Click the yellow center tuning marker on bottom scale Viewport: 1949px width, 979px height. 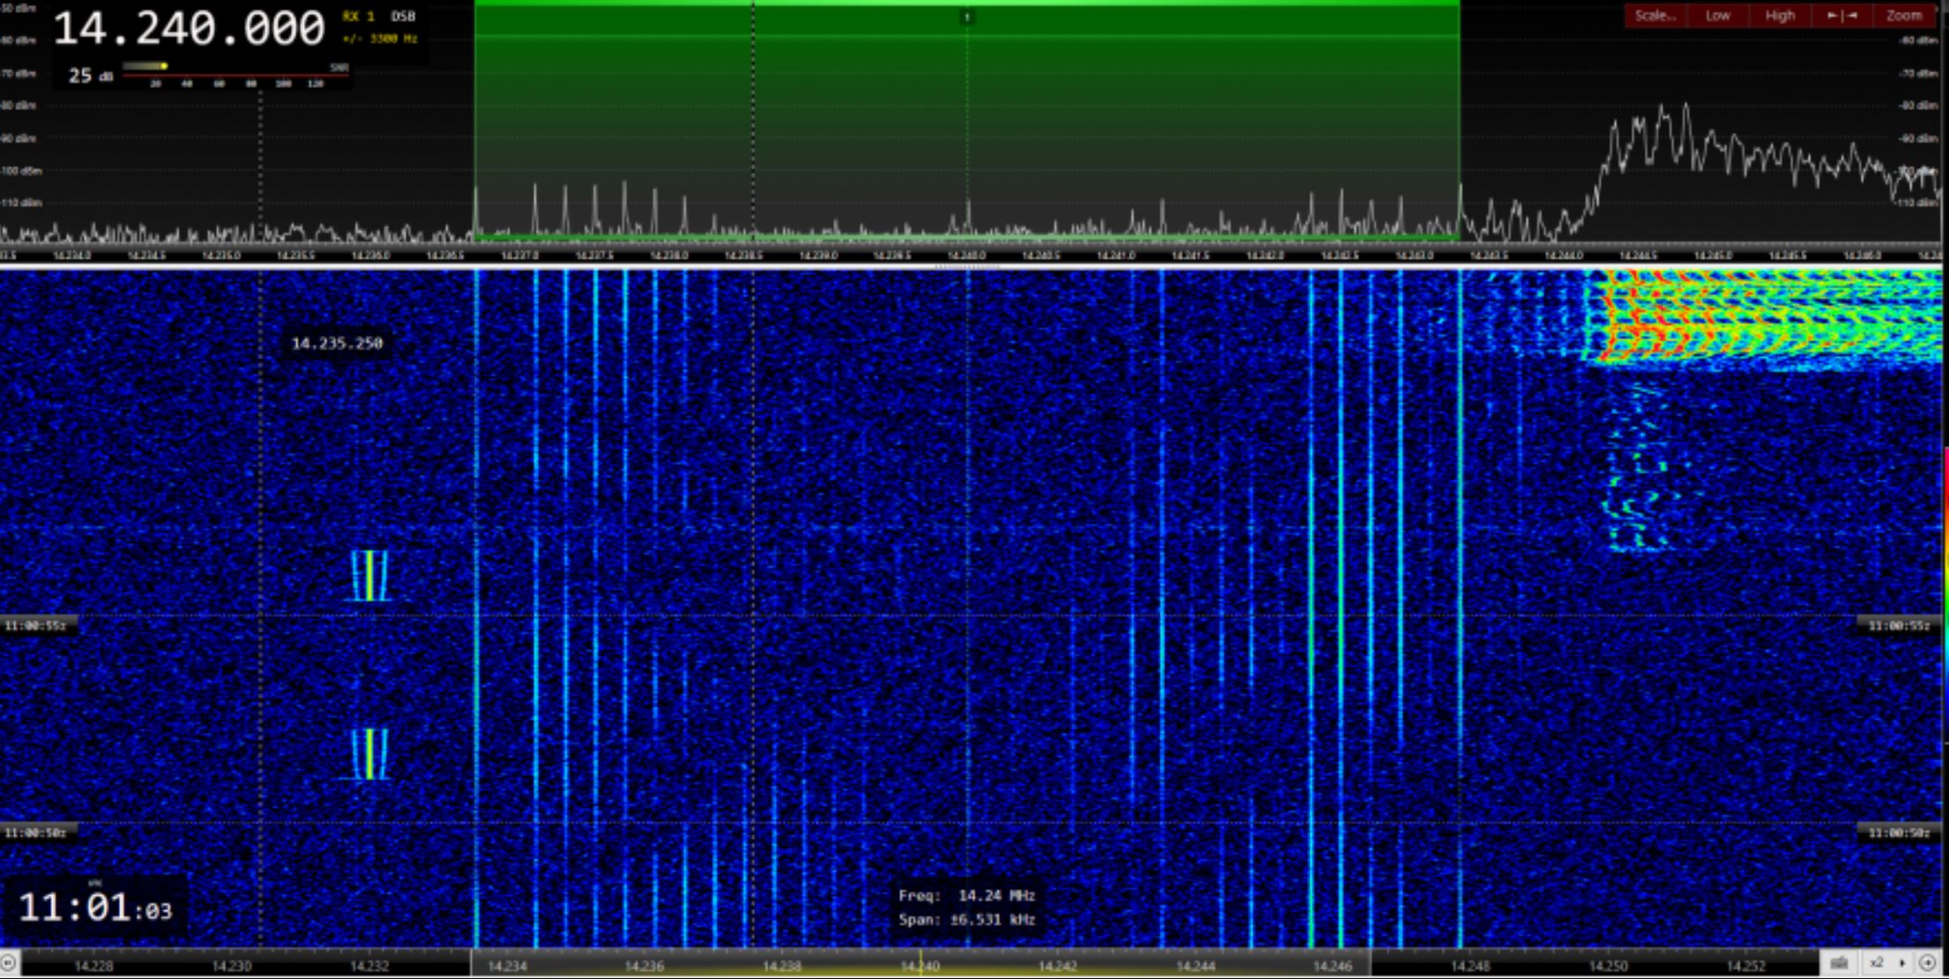(920, 961)
